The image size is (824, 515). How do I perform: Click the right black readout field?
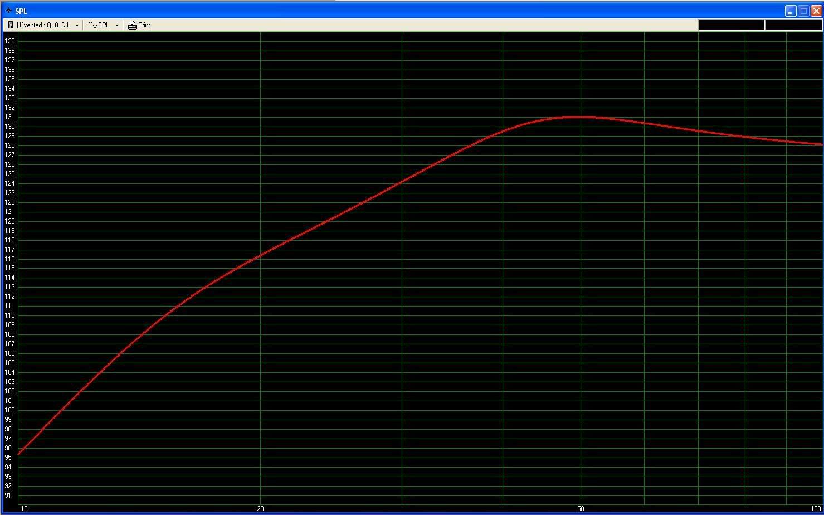[x=793, y=25]
